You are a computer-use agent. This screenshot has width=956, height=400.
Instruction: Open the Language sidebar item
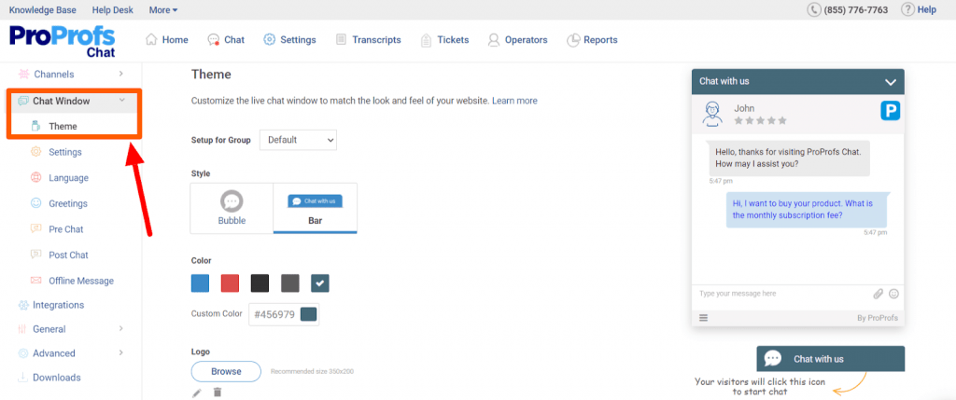[x=68, y=178]
